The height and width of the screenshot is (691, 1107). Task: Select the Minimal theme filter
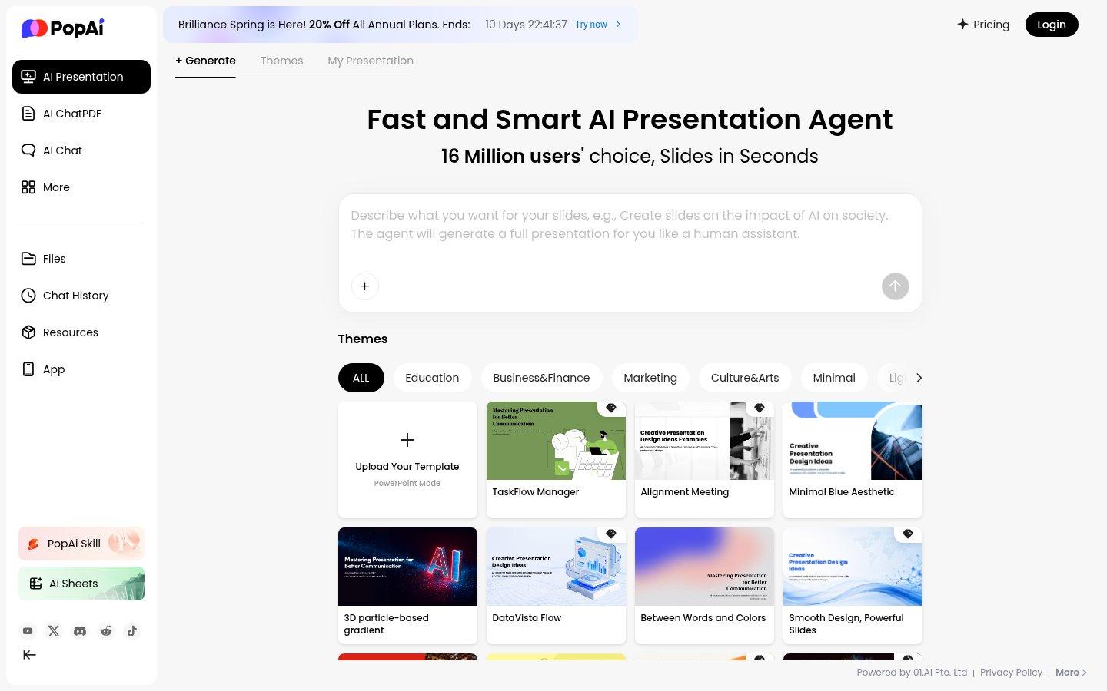[x=834, y=378]
